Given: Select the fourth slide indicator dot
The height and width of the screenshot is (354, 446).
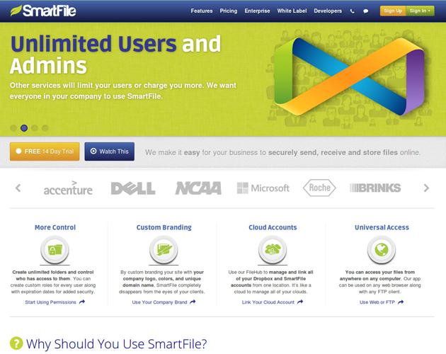Looking at the screenshot, I should (45, 128).
